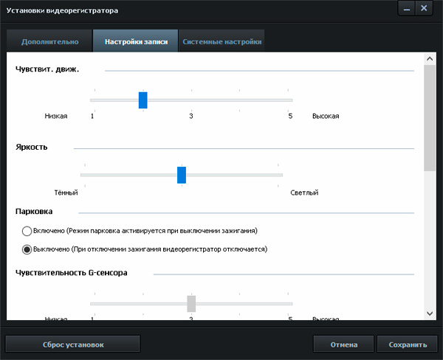Click the motion sensitivity slider handle
This screenshot has width=443, height=360.
pos(143,100)
